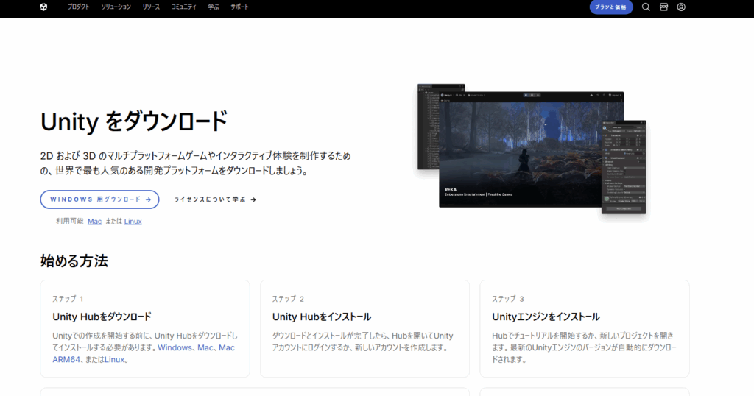Open the コミュニティ menu
The width and height of the screenshot is (754, 396).
[x=183, y=7]
